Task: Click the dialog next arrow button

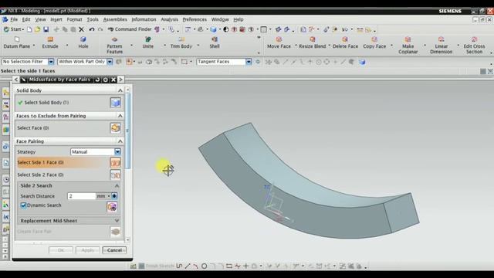Action: coord(120,80)
